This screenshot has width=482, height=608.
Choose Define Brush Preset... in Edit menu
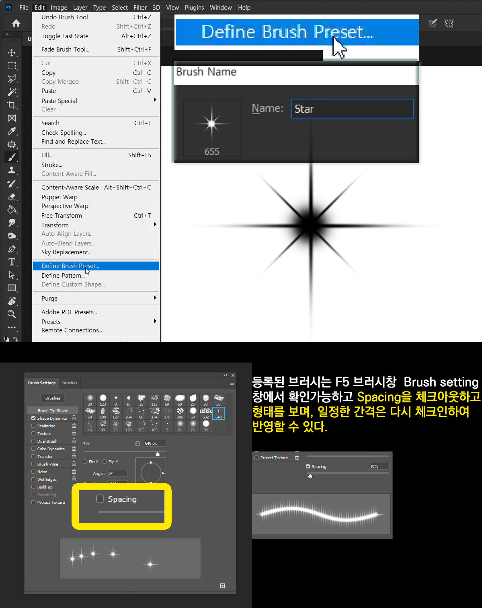point(96,266)
